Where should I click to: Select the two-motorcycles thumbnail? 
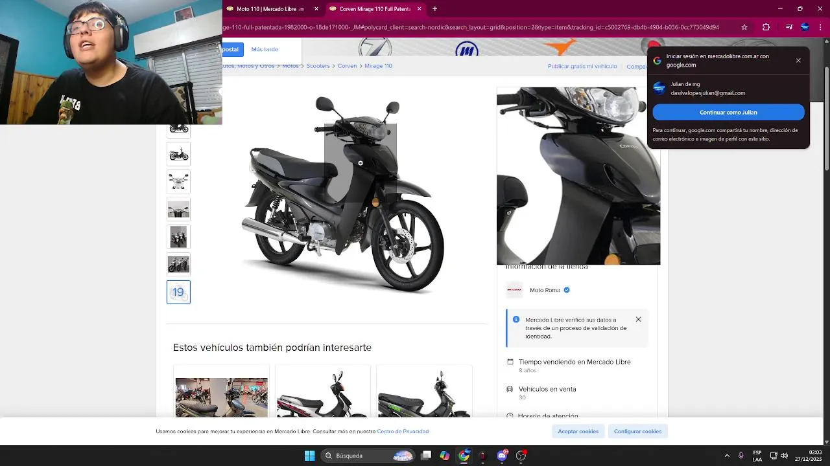(178, 265)
